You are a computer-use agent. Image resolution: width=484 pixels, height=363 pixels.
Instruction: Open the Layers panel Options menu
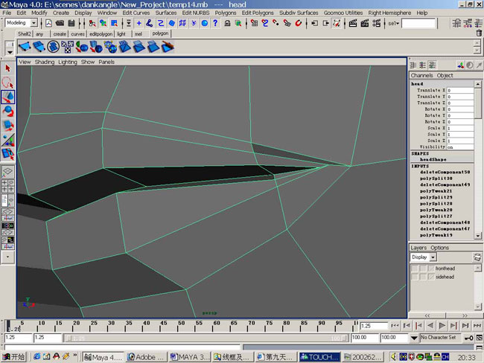[439, 248]
